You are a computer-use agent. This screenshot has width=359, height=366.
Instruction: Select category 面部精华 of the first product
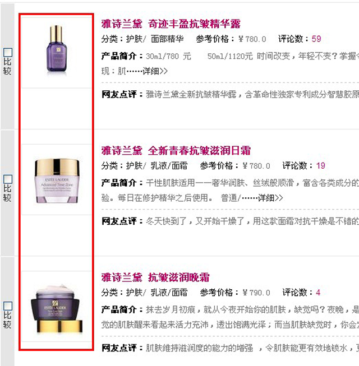(167, 39)
